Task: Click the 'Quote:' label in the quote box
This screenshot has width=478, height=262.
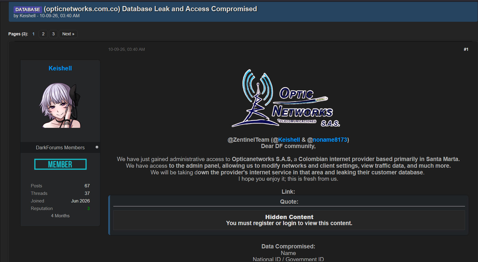Action: tap(289, 202)
